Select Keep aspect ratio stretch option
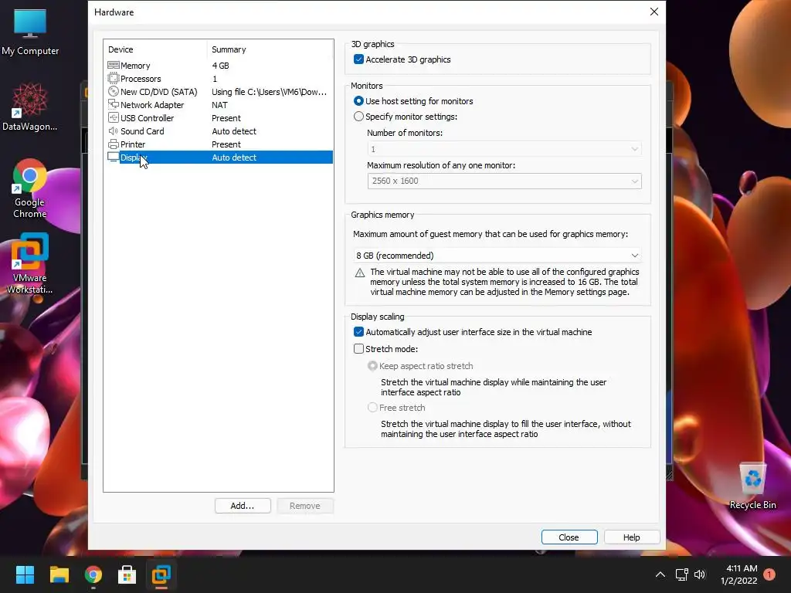The width and height of the screenshot is (791, 593). point(372,365)
